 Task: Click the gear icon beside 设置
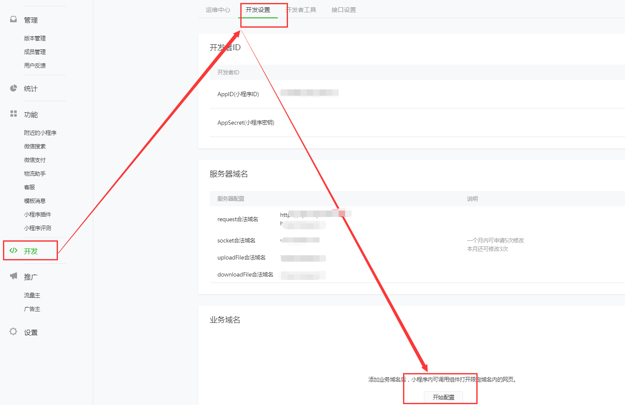click(x=14, y=332)
